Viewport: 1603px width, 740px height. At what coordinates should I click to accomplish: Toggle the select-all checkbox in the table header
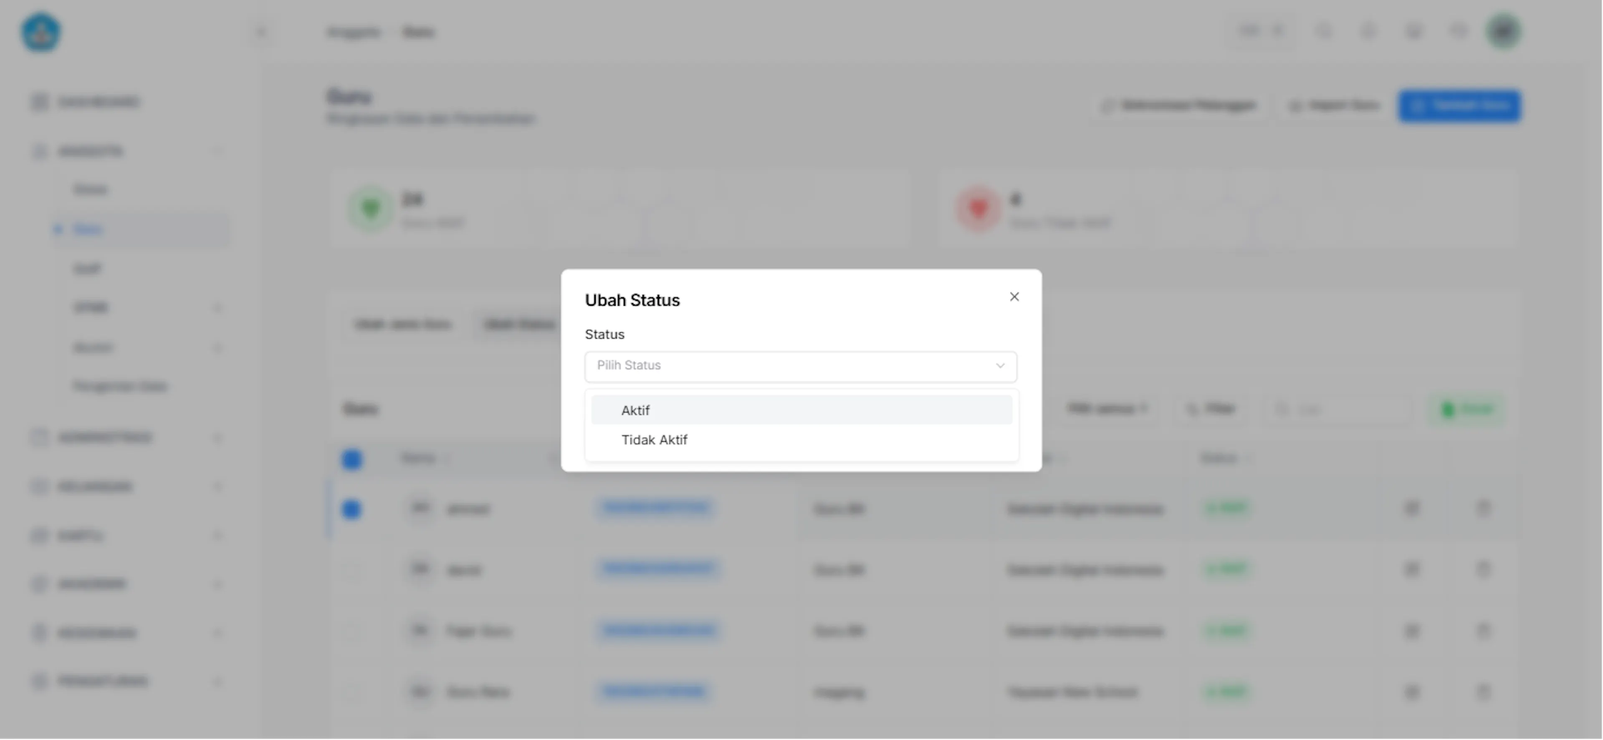(x=351, y=460)
